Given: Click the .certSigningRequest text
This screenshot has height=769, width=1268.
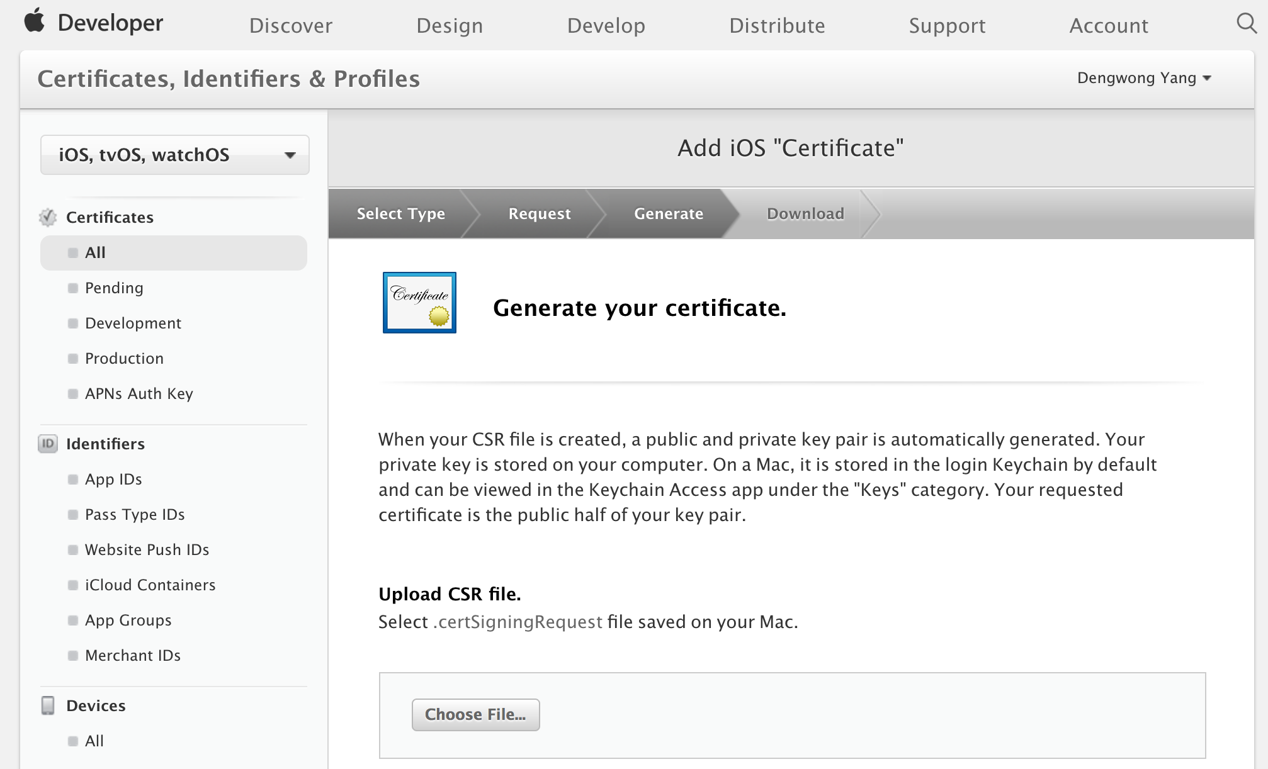Looking at the screenshot, I should point(518,622).
